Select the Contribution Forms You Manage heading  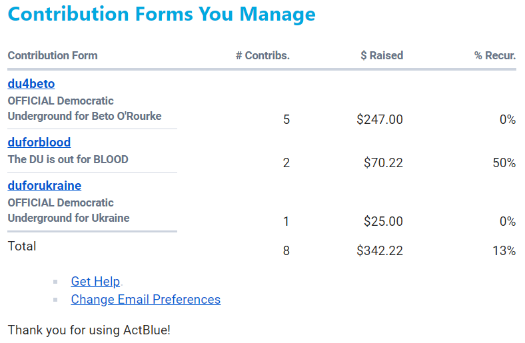click(x=162, y=14)
